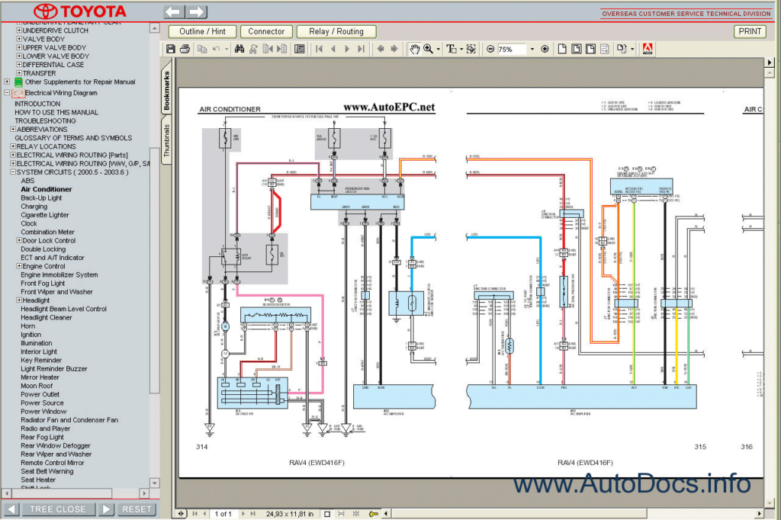Click the yellow key security icon

pos(374,514)
